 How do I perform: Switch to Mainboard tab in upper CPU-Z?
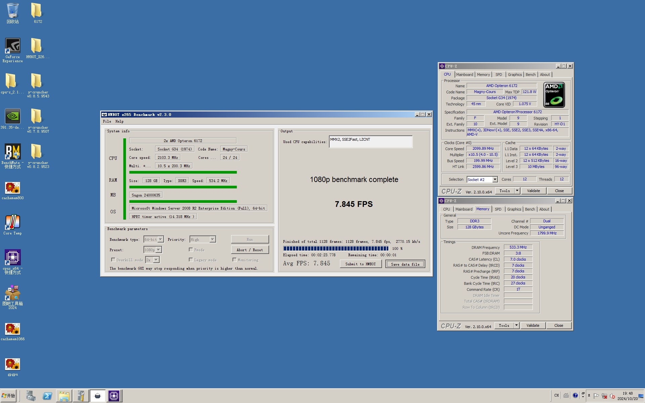465,75
